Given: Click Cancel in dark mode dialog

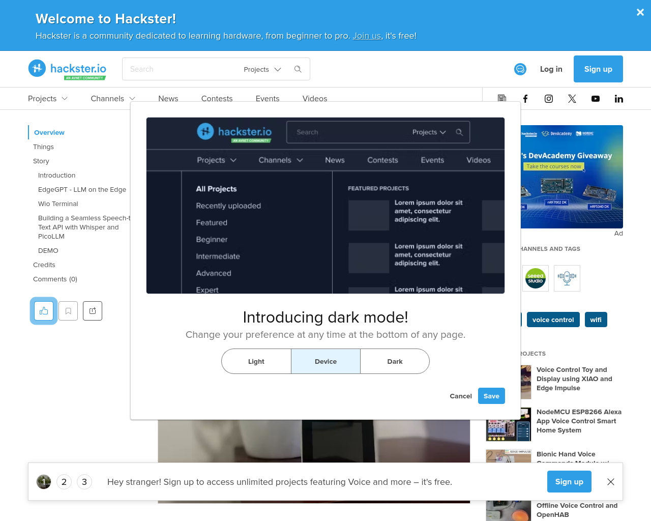Looking at the screenshot, I should pyautogui.click(x=461, y=396).
